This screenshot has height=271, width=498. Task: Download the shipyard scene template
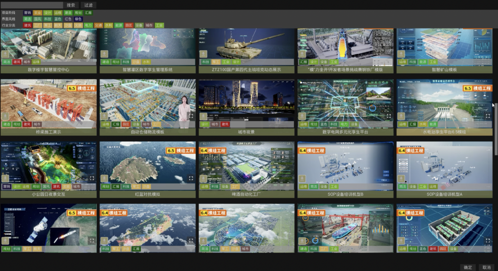[x=302, y=241]
